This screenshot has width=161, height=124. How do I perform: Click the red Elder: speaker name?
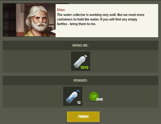[x=61, y=10]
